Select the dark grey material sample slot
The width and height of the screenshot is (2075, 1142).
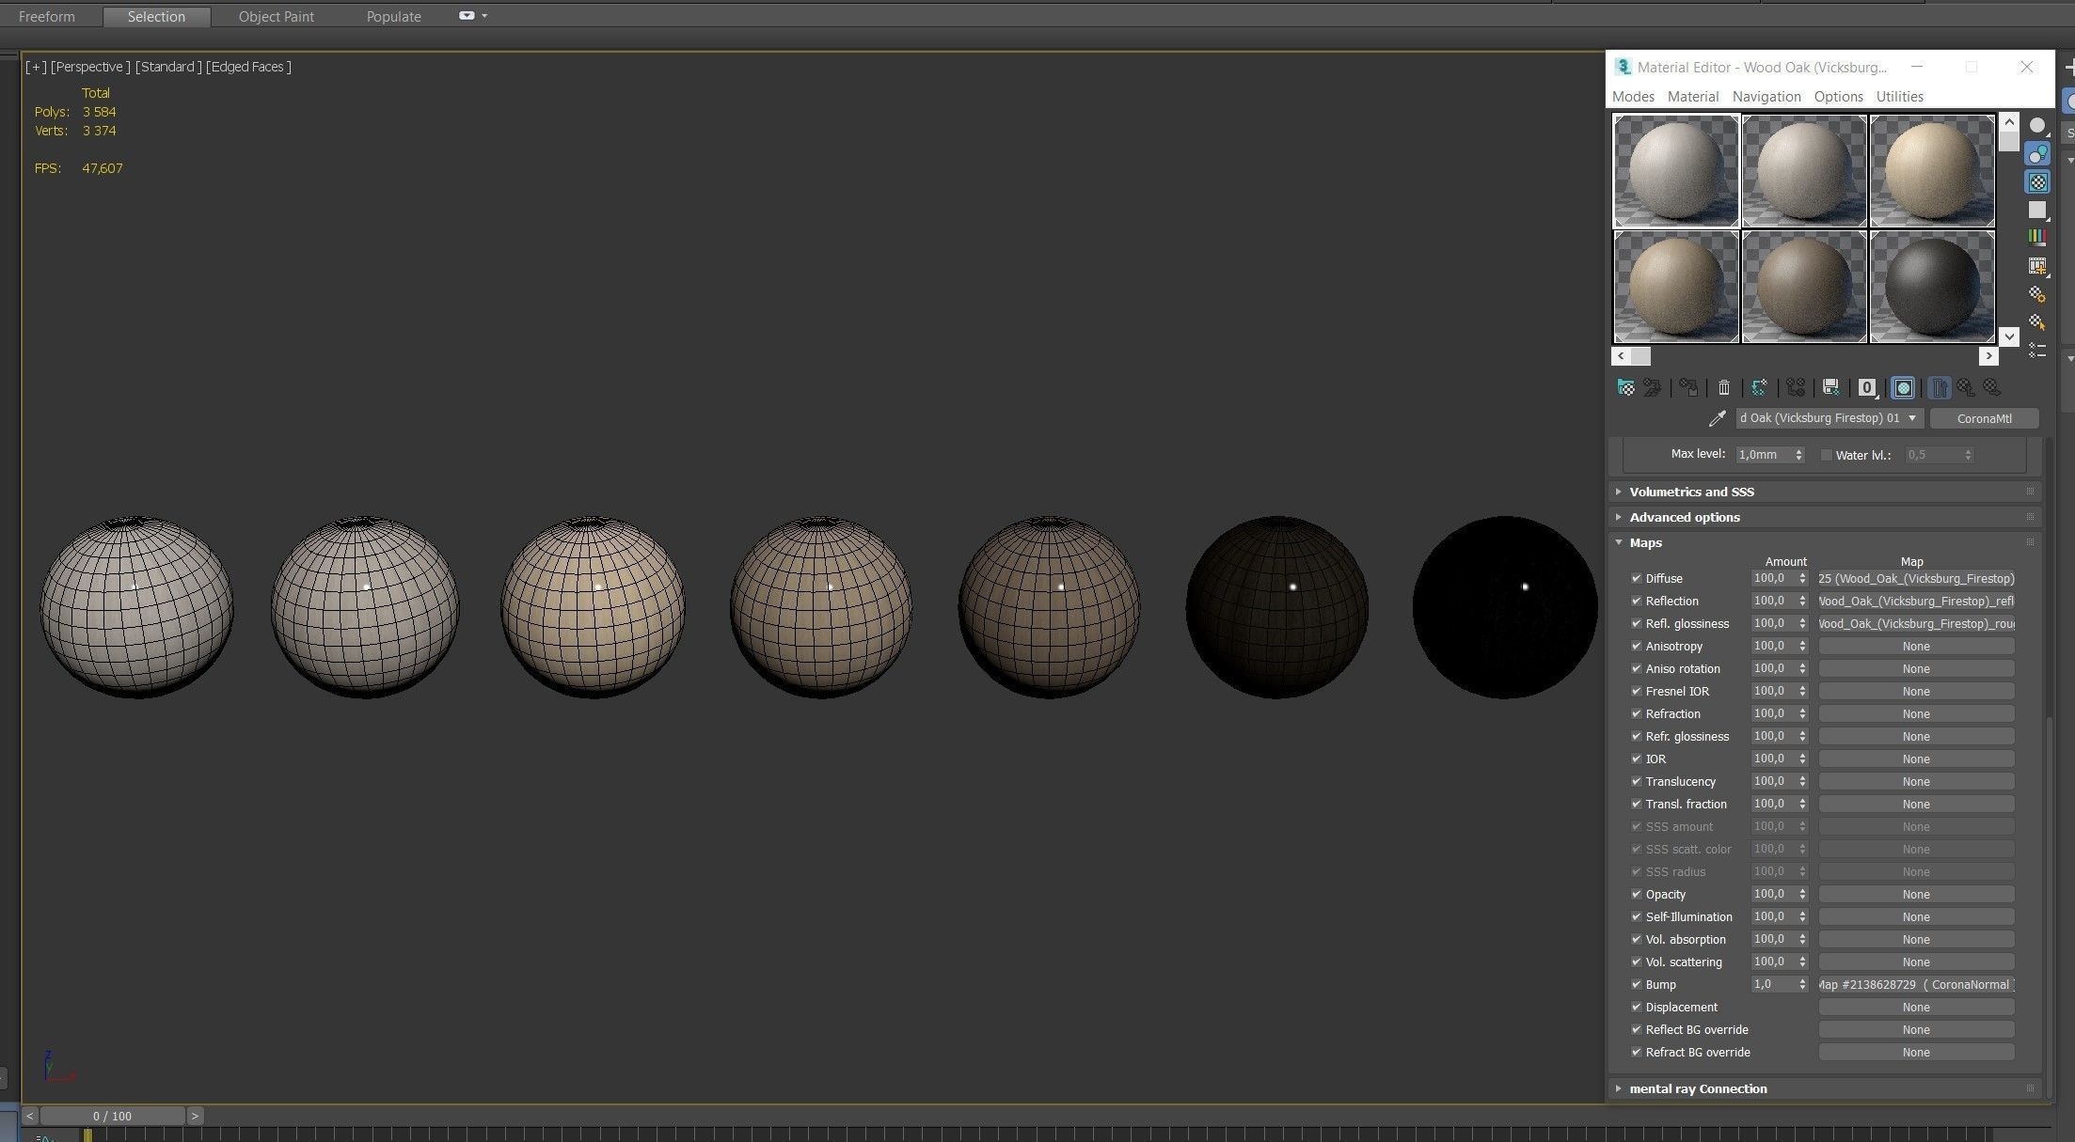coord(1932,287)
